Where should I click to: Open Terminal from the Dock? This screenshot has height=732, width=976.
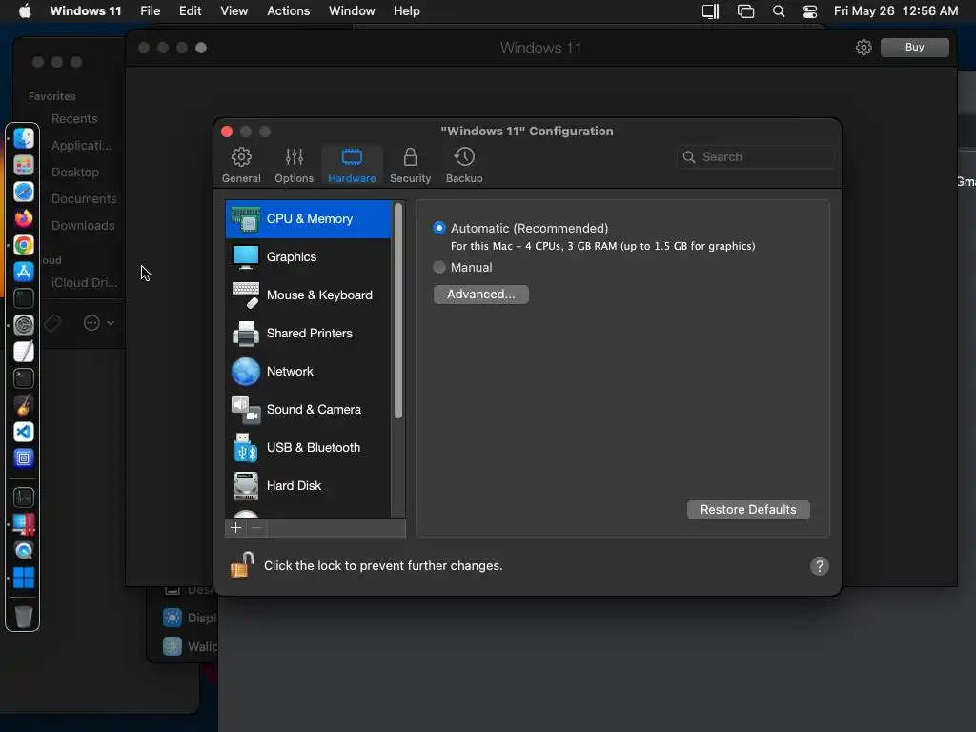(24, 378)
